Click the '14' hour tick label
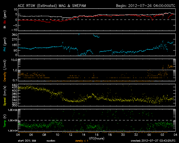This screenshot has width=179, height=143. pos(84,135)
